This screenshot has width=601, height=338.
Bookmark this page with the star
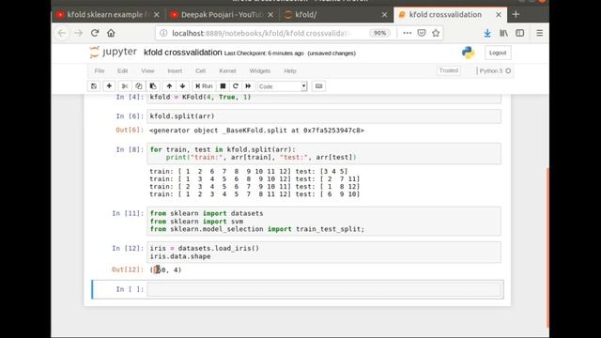coord(436,34)
